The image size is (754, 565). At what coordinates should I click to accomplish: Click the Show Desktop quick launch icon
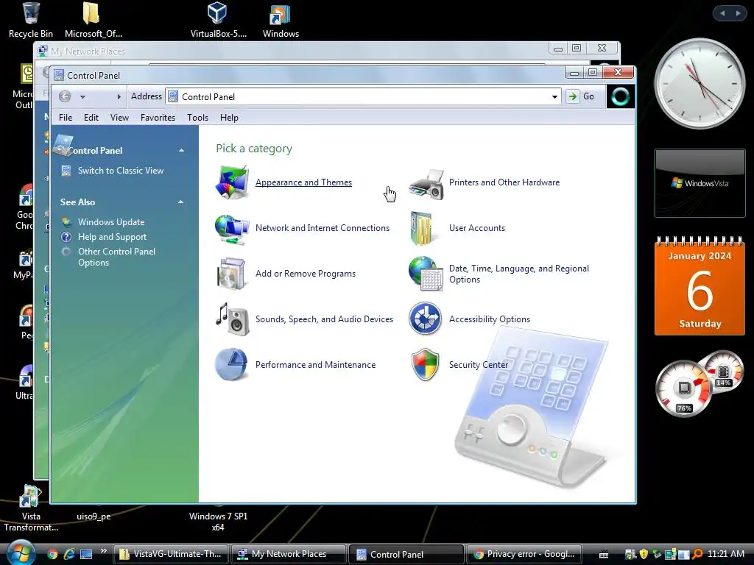click(x=86, y=554)
